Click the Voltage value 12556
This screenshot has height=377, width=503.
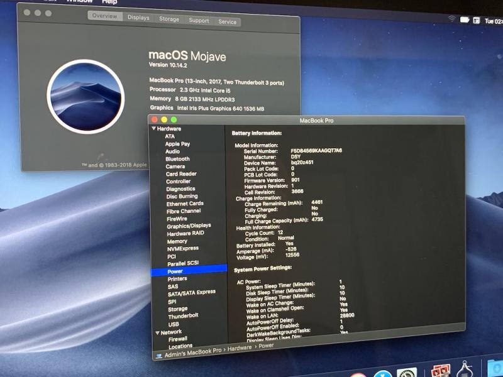coord(292,255)
